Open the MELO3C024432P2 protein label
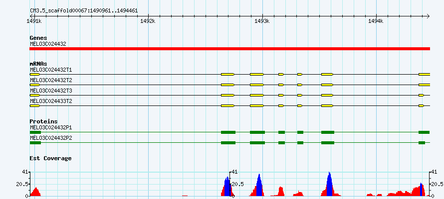The height and width of the screenshot is (199, 444). point(51,138)
